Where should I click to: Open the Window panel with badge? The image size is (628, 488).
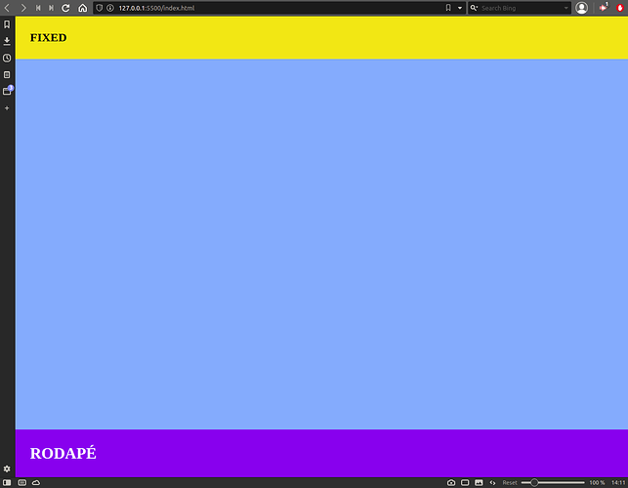tap(7, 91)
